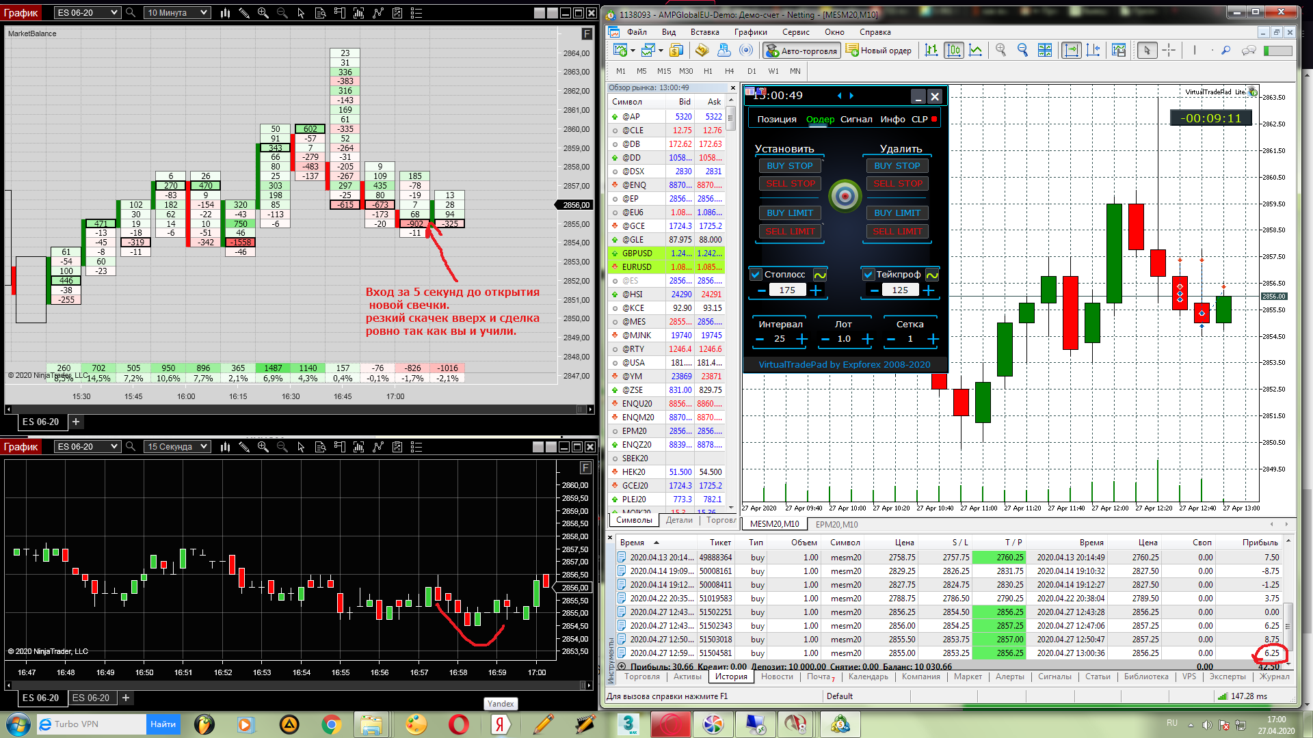Click the tile windows icon
Screen dimensions: 1313x738
1044,50
